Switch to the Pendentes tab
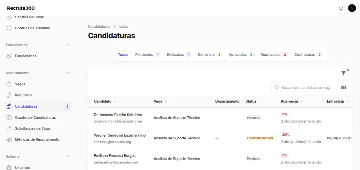The image size is (360, 170). (147, 55)
